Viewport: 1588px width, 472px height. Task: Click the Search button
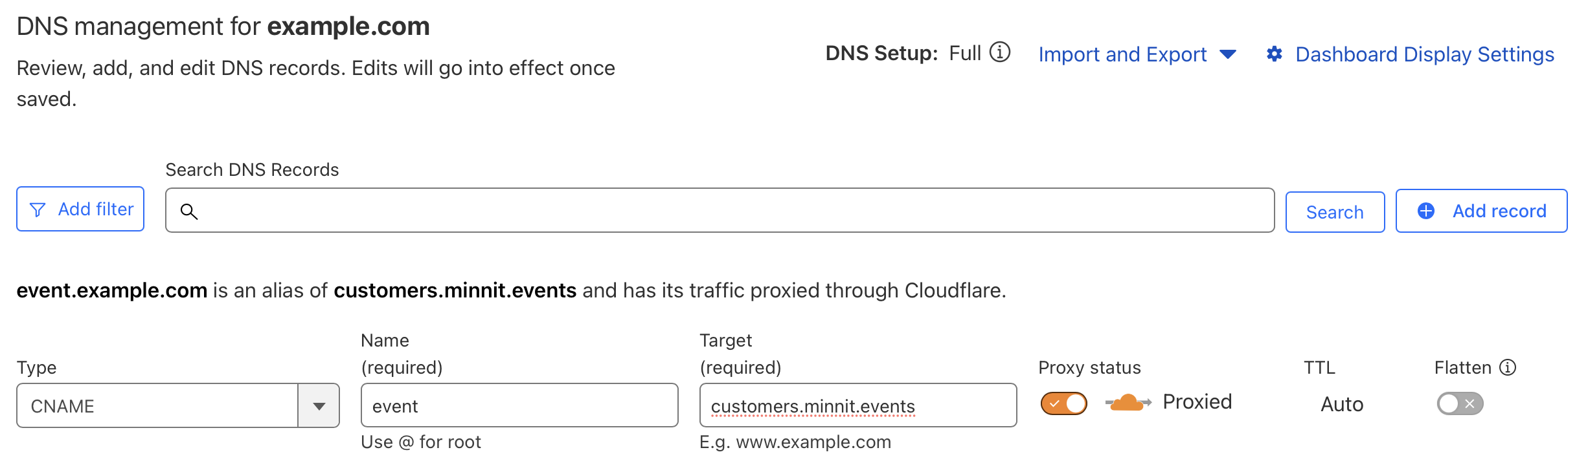[x=1334, y=212]
